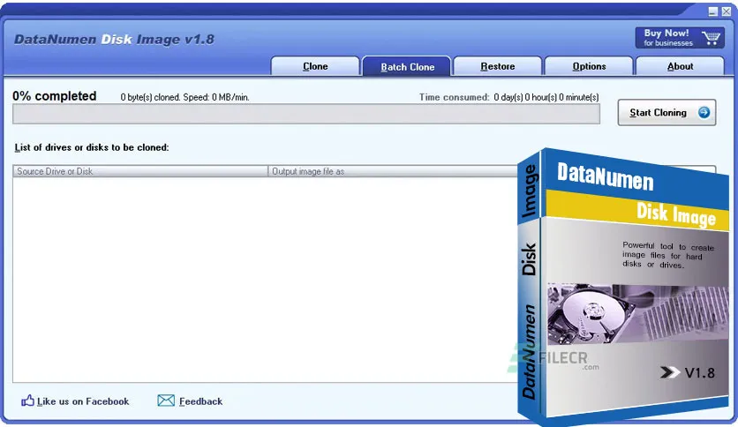Click 'List of drives or disks to be cloned:' label
The image size is (738, 427).
(92, 147)
